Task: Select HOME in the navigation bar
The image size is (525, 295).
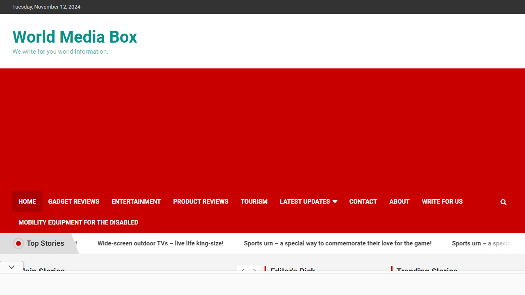Action: 27,202
